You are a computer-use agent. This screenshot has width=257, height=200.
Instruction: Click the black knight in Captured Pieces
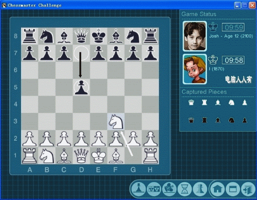[x=231, y=120]
